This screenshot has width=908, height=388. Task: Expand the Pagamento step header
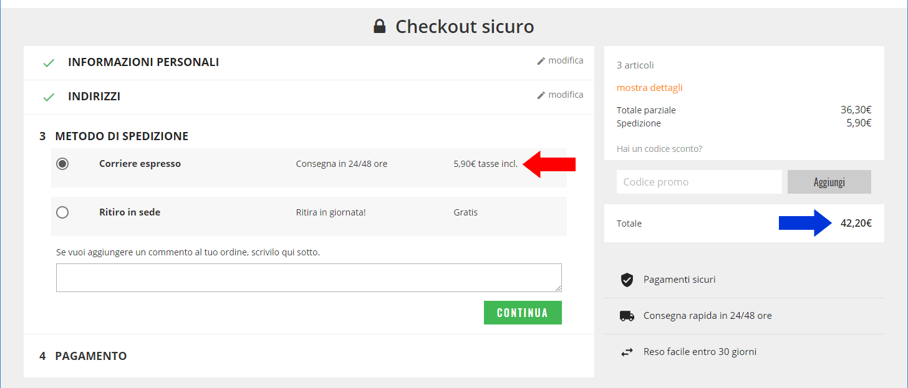coord(90,356)
